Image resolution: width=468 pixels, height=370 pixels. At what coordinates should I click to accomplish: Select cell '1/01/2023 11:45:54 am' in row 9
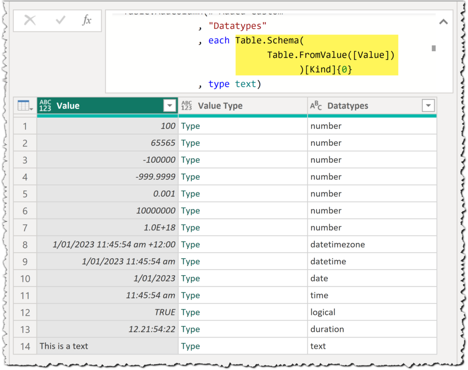click(107, 261)
